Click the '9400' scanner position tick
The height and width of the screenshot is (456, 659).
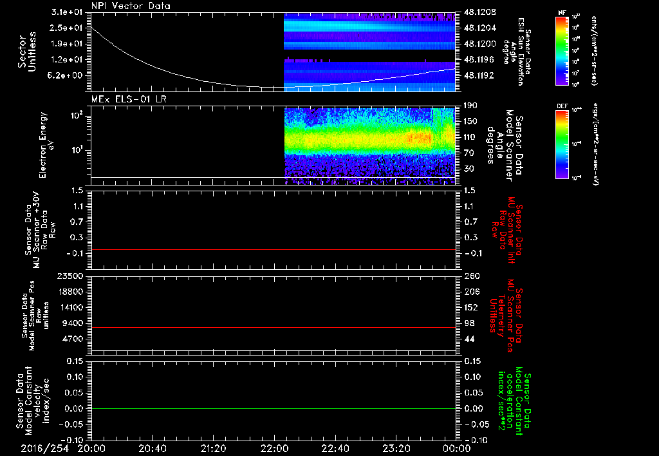click(73, 323)
